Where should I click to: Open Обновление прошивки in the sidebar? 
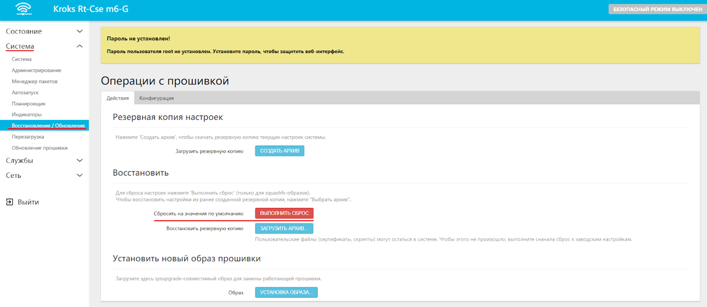[x=39, y=148]
